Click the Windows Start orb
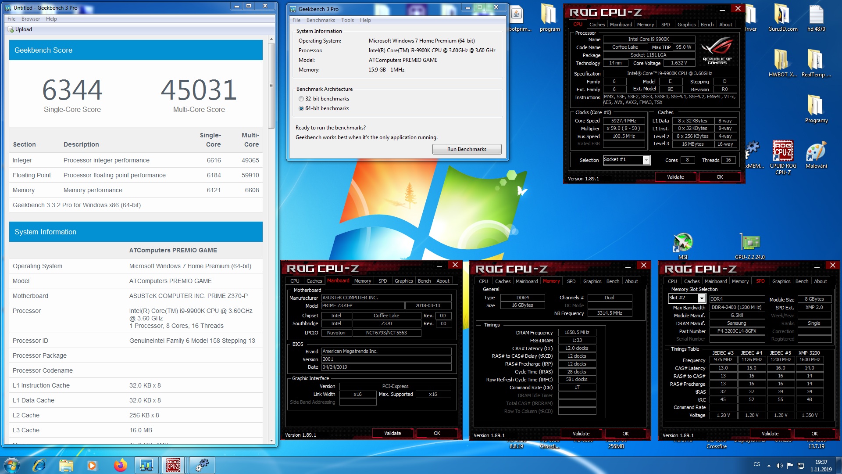842x474 pixels. tap(12, 465)
